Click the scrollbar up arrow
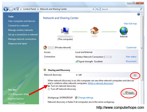The image size is (147, 112). (142, 14)
